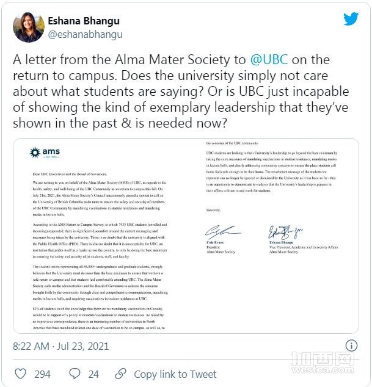The width and height of the screenshot is (372, 387).
Task: Click the 8:22 AM Jul 23, 2021 timestamp
Action: (x=61, y=346)
